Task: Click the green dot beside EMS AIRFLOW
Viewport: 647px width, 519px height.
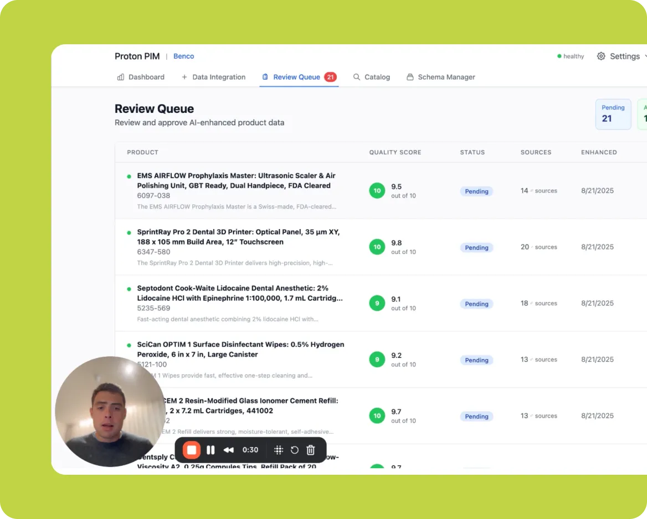Action: tap(129, 177)
